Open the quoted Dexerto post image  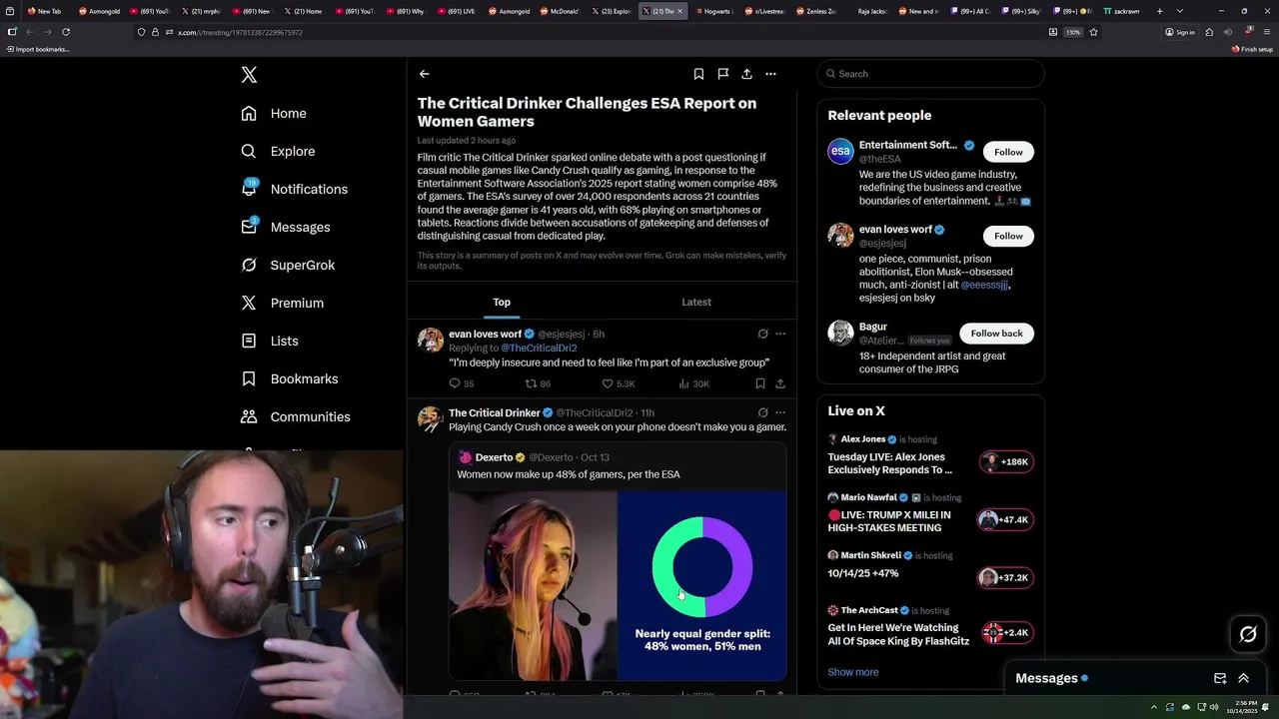(617, 586)
